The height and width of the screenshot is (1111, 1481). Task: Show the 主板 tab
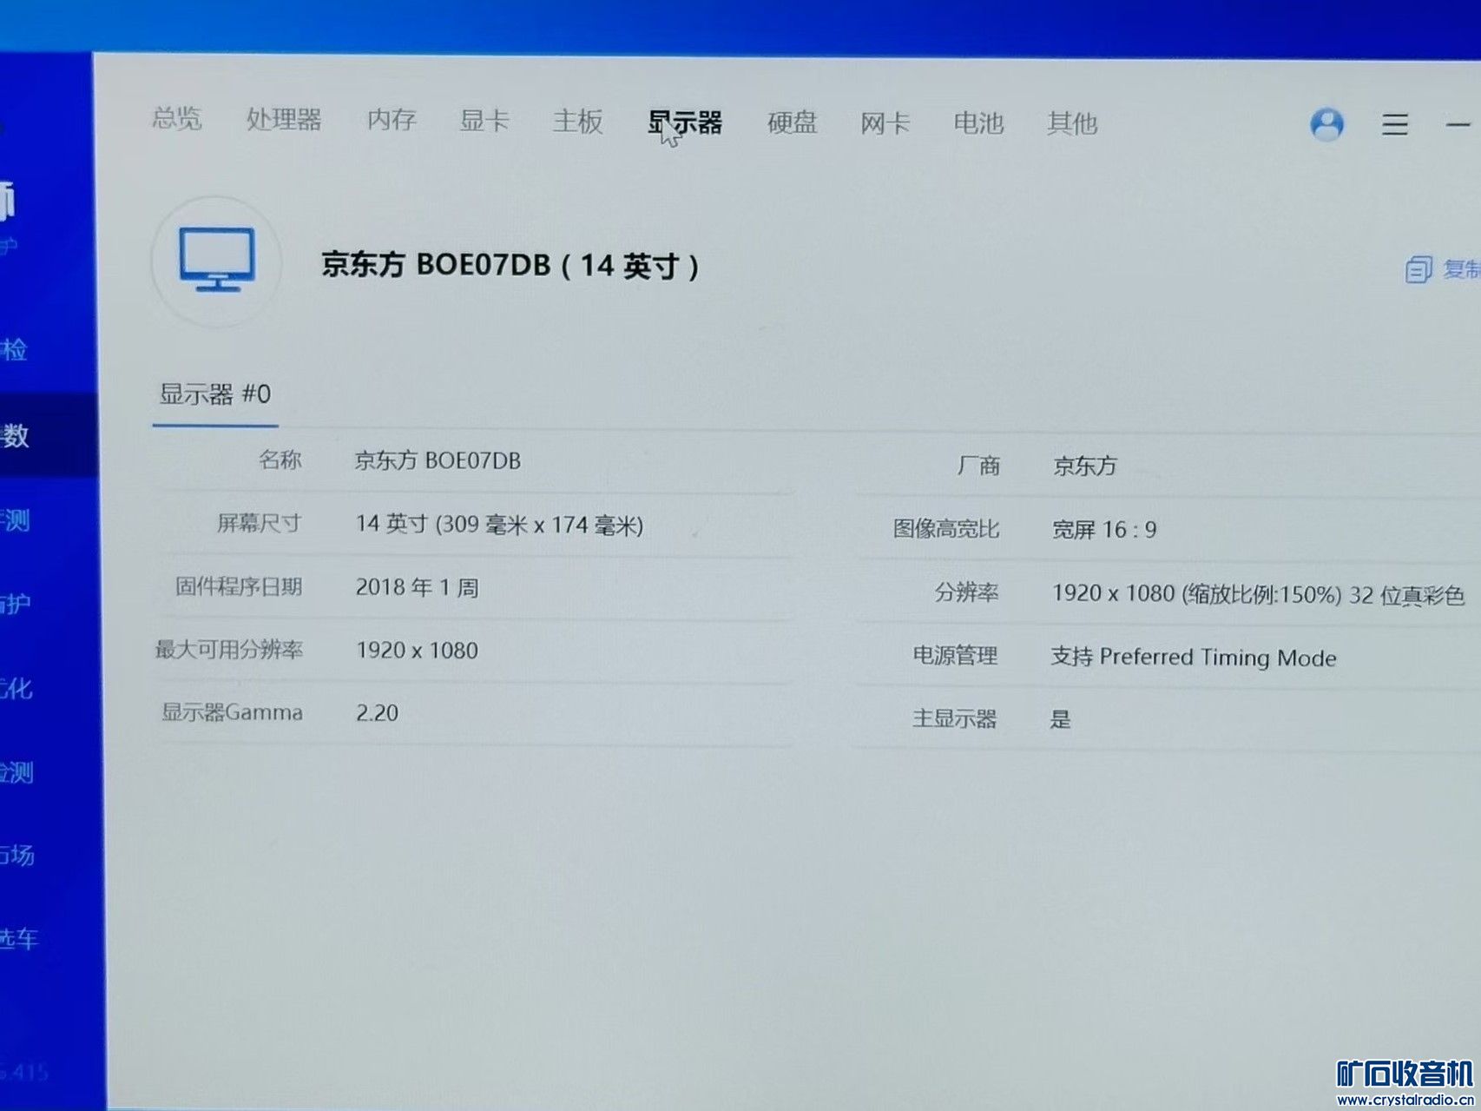tap(577, 121)
